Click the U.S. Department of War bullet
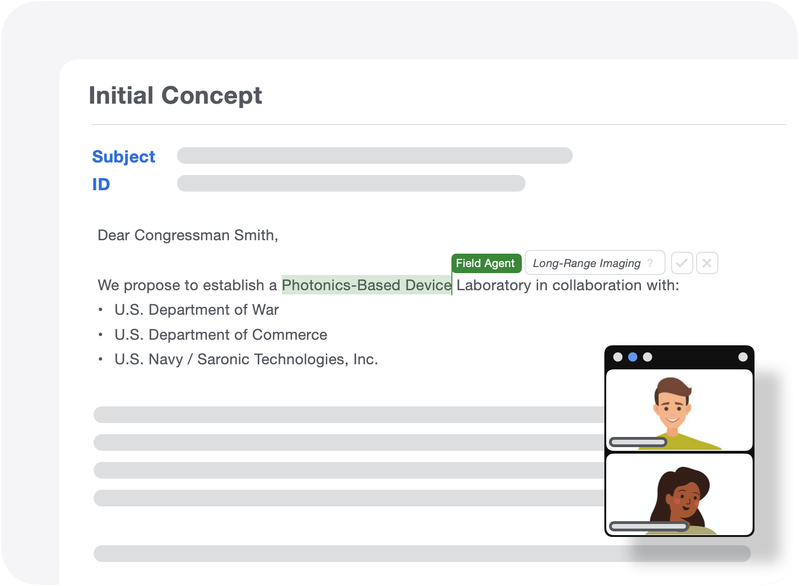The width and height of the screenshot is (799, 586). coord(197,310)
